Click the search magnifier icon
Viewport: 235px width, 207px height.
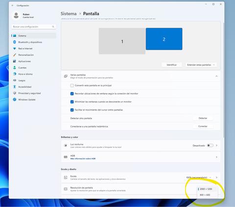(x=53, y=26)
